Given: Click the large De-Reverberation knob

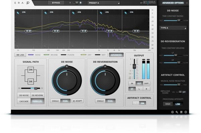Looking at the screenshot, I should [105, 81].
